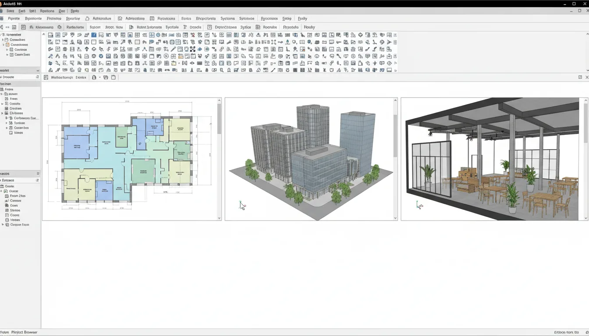This screenshot has width=589, height=336.
Task: Enable the Rotersinoste mode in the options bar
Action: (x=149, y=27)
